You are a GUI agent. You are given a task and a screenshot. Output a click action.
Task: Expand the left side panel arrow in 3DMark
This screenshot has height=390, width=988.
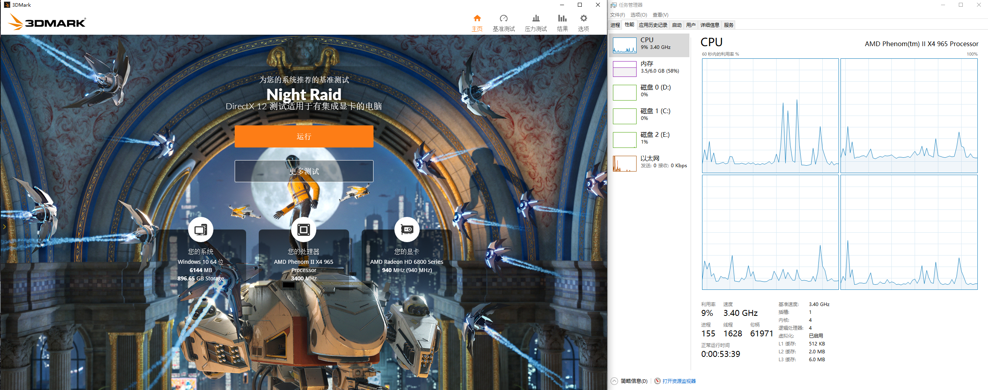coord(4,227)
